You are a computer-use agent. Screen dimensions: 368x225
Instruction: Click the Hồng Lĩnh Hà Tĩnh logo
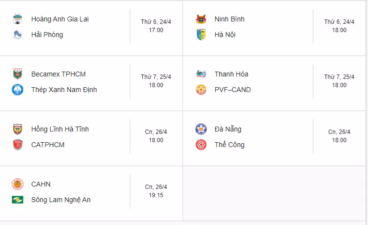pyautogui.click(x=18, y=129)
